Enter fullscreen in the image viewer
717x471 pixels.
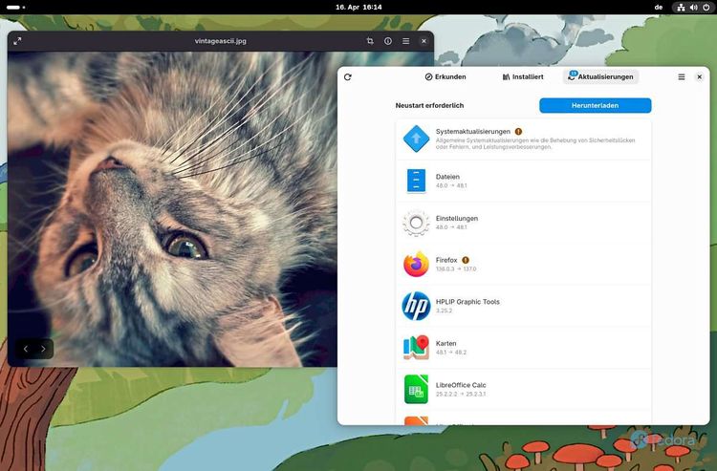(17, 41)
